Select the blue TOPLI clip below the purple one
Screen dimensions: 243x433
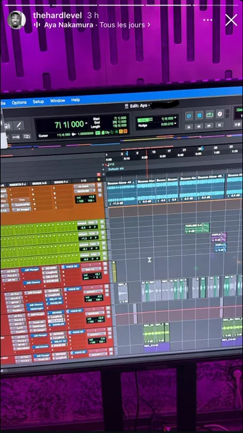click(x=220, y=248)
